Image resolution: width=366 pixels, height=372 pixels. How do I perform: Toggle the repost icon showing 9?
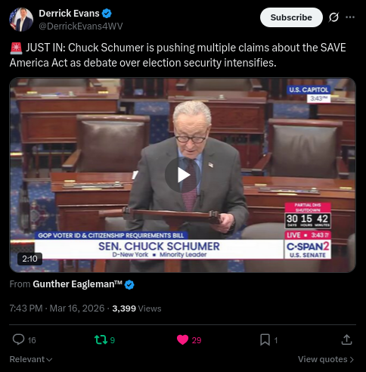coord(101,339)
